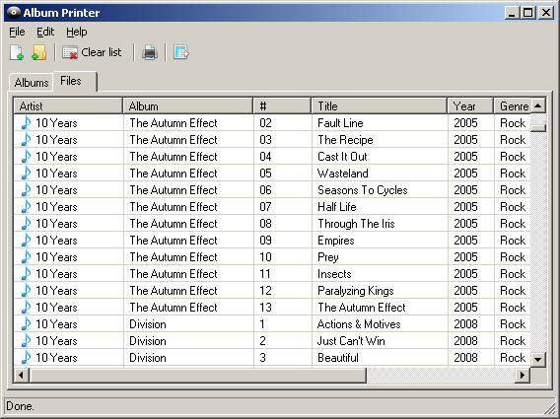Click the Clear list button

coord(92,52)
